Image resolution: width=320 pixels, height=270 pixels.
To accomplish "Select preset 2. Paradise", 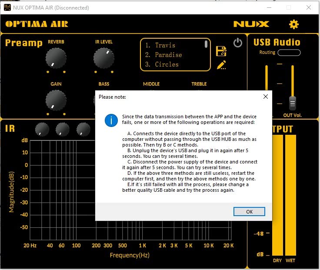I will pos(163,55).
